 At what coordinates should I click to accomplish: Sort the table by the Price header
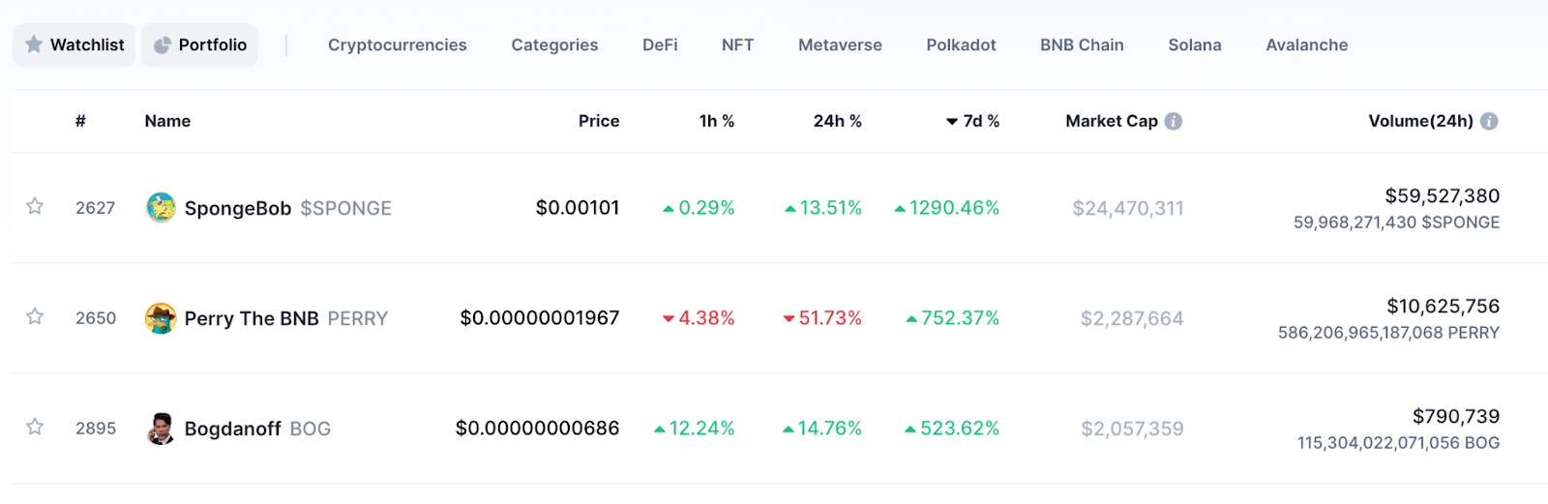(599, 121)
